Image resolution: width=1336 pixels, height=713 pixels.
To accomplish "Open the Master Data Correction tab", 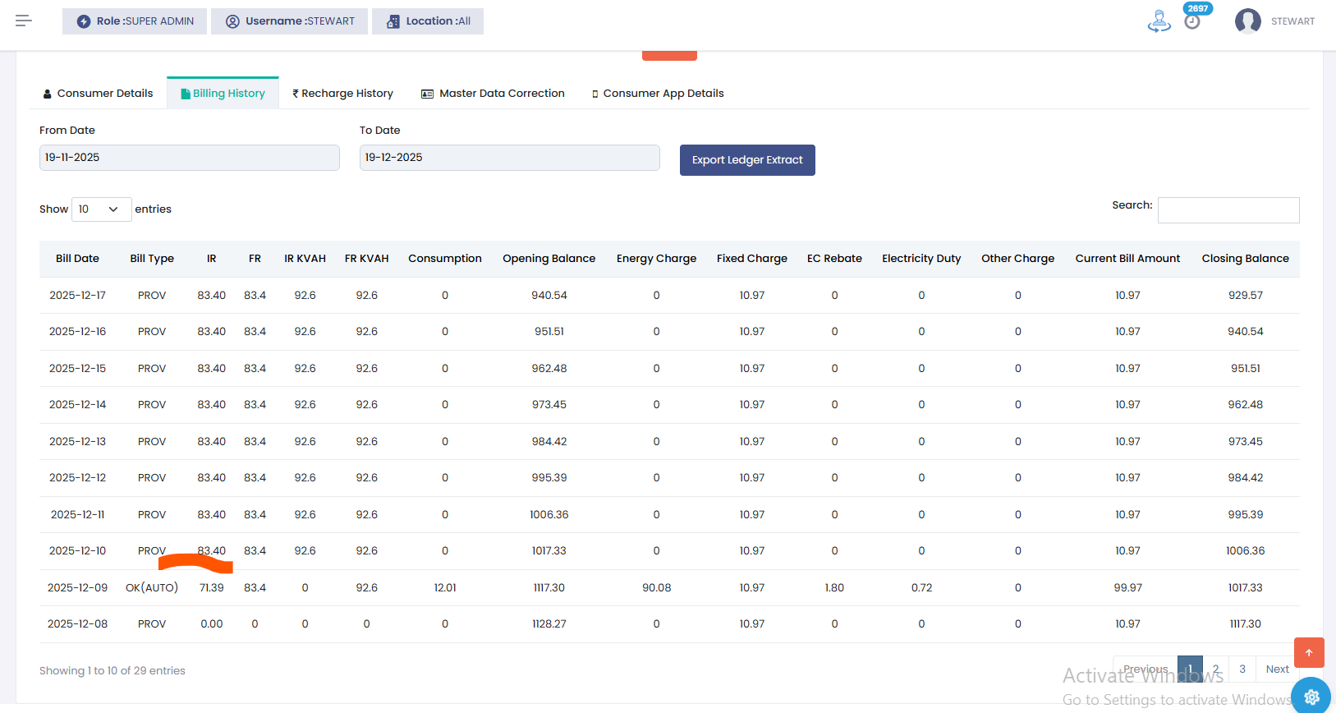I will point(493,94).
